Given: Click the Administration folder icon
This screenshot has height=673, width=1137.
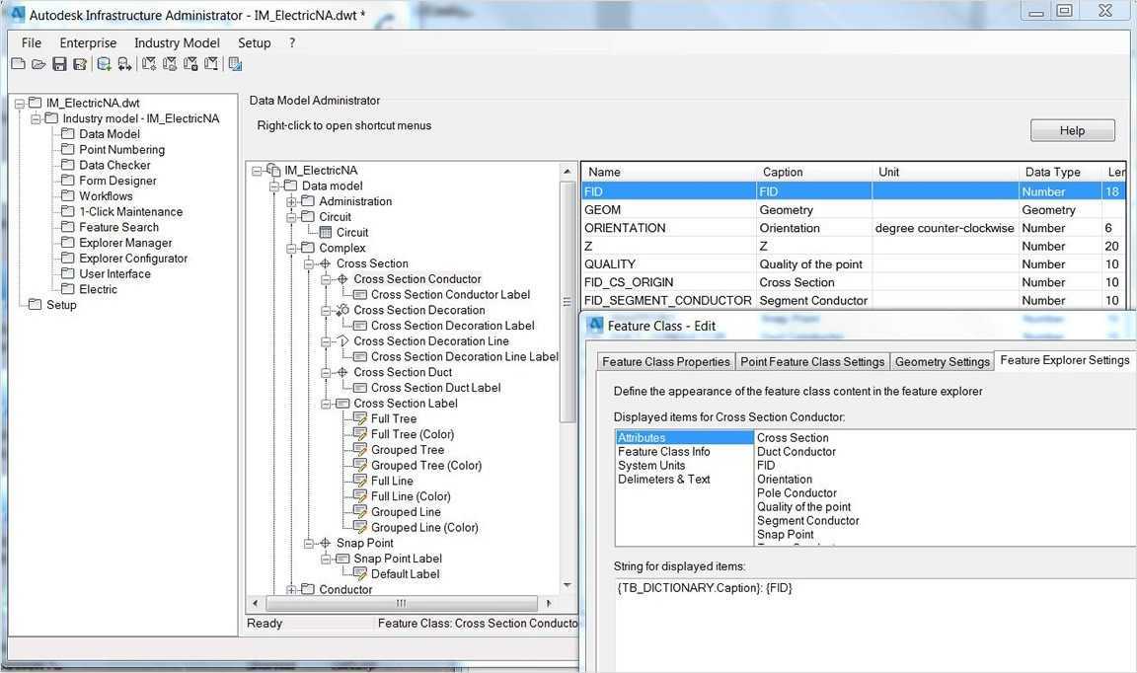Looking at the screenshot, I should tap(308, 201).
